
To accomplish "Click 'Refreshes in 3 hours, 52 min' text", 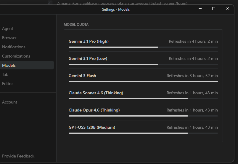I will click(192, 76).
